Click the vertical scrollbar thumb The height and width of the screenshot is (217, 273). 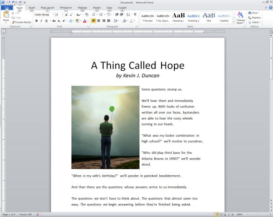point(271,58)
